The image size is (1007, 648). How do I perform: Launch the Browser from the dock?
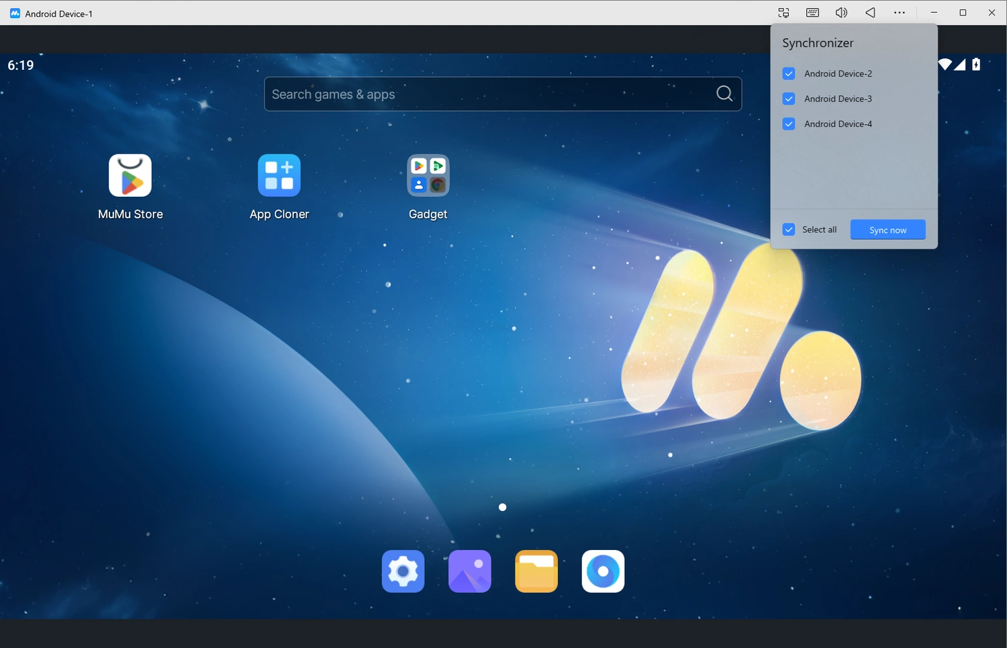point(602,571)
